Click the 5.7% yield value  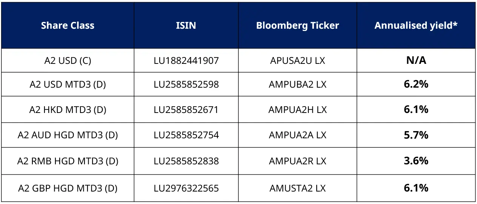click(x=416, y=135)
